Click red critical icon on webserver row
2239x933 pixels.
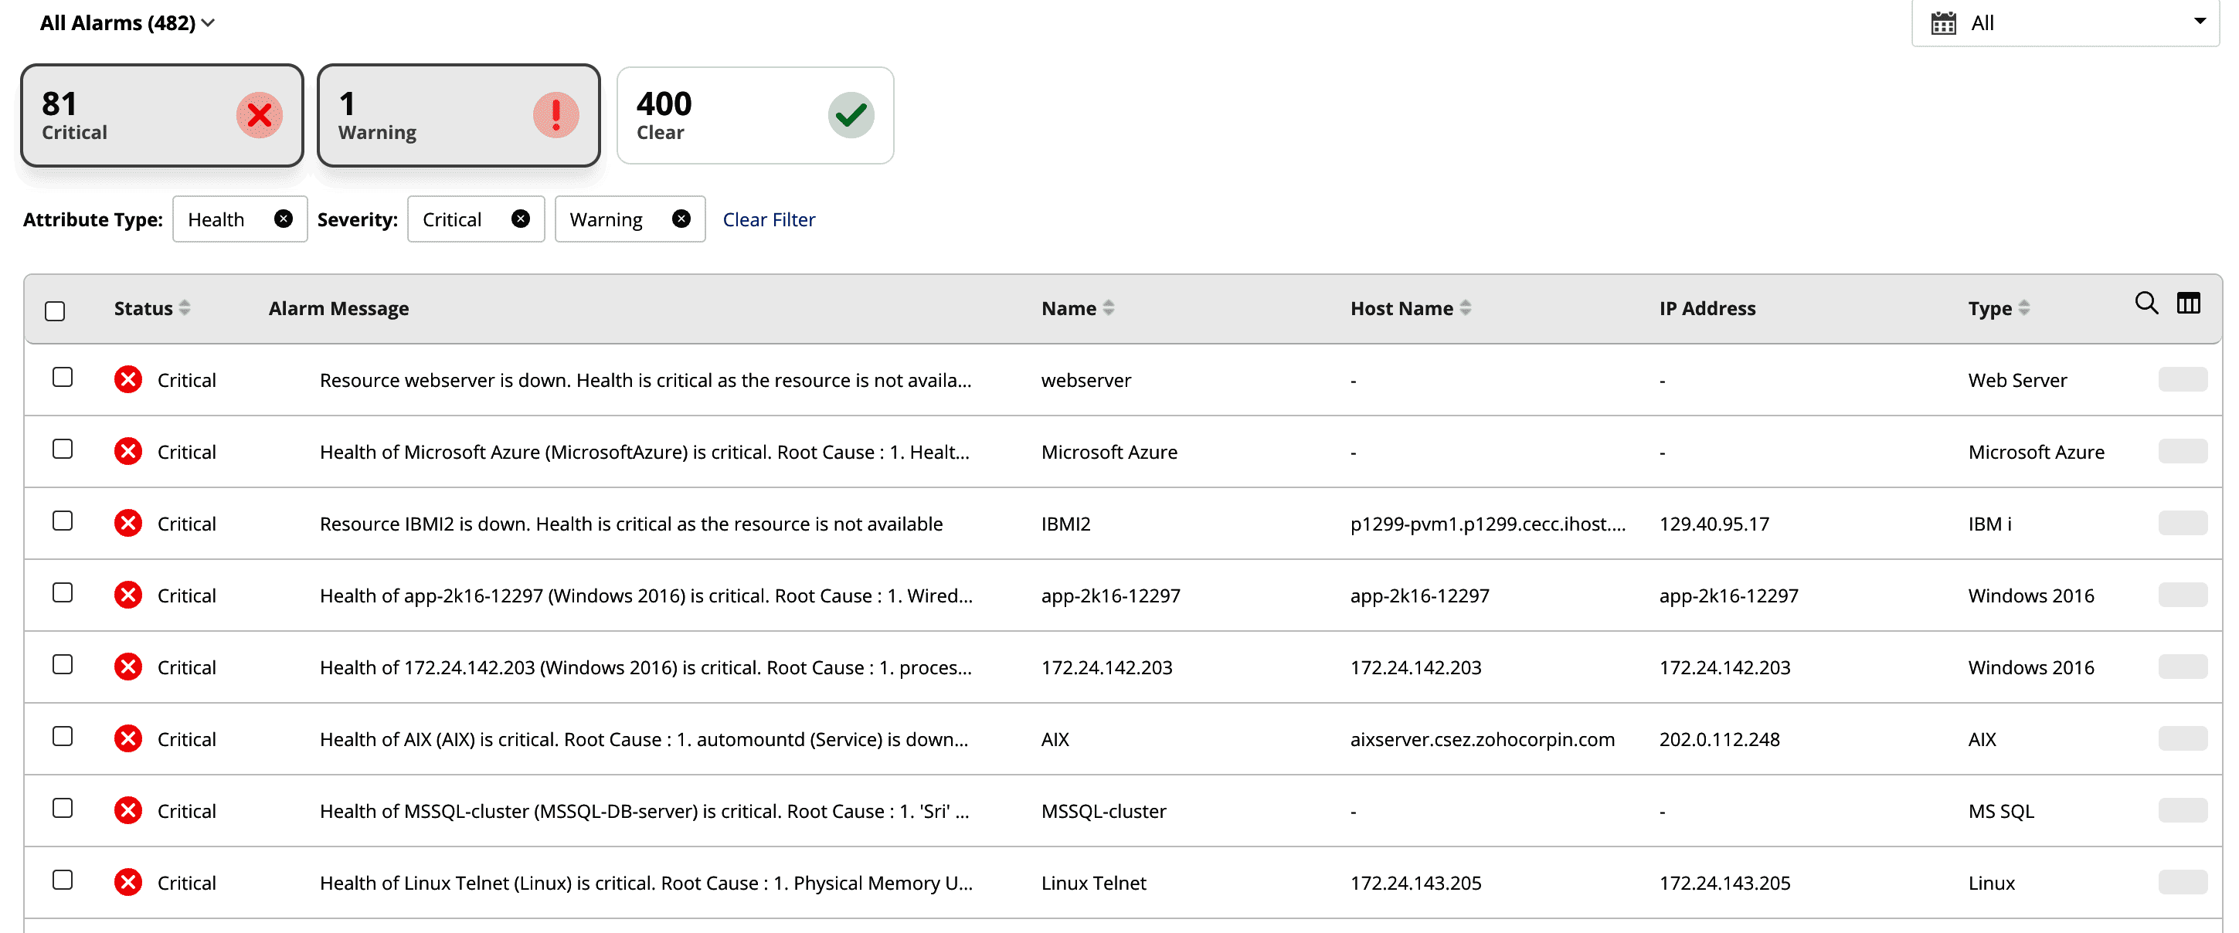(x=127, y=380)
